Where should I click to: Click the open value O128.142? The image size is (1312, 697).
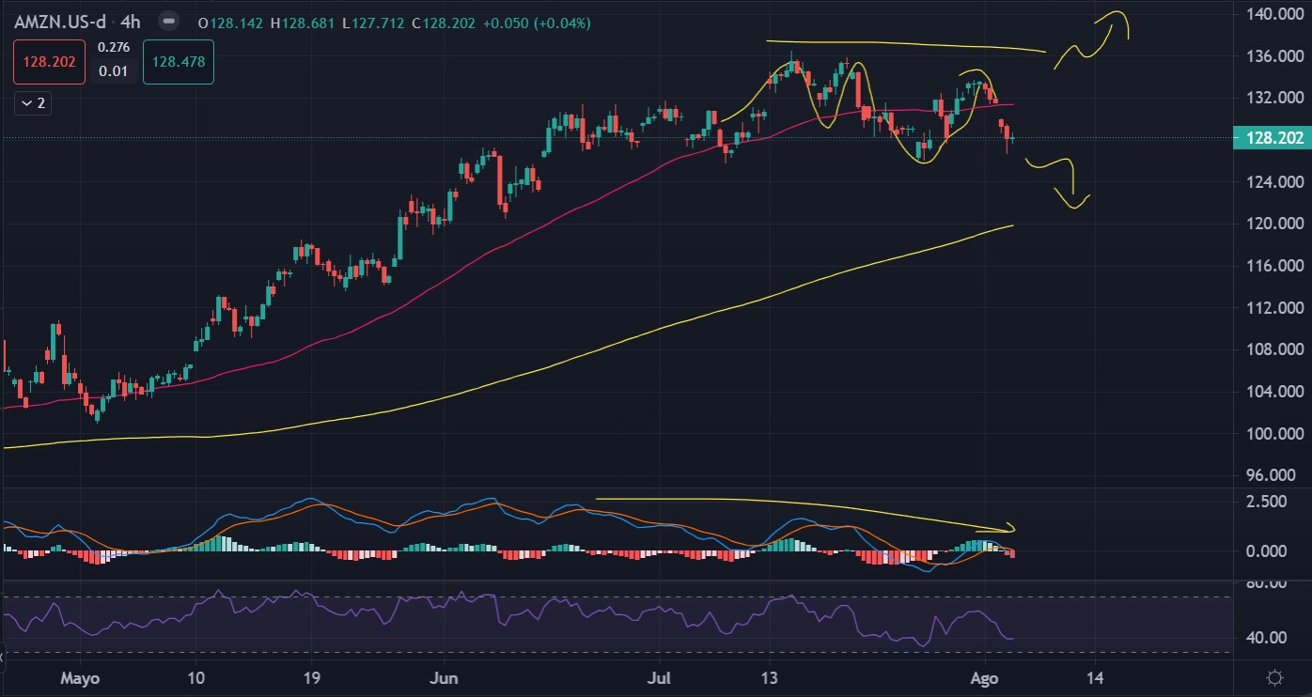coord(229,23)
